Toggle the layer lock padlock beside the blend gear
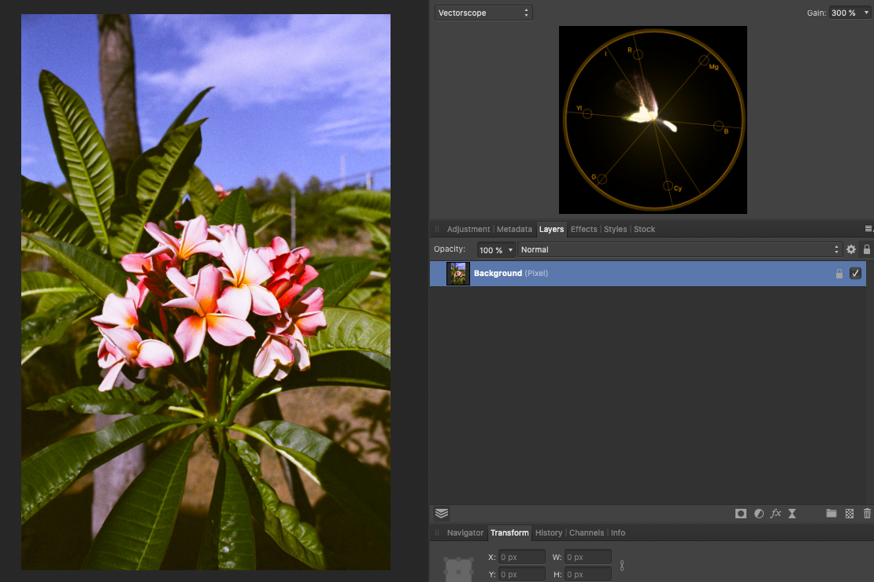The width and height of the screenshot is (874, 582). click(867, 249)
